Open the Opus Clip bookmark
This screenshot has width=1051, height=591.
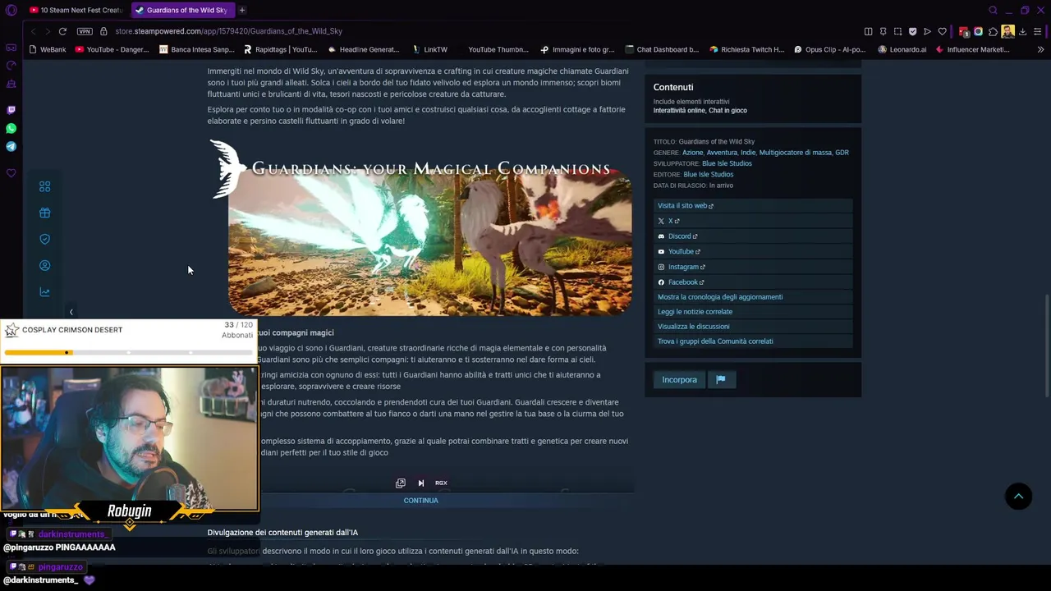[829, 49]
